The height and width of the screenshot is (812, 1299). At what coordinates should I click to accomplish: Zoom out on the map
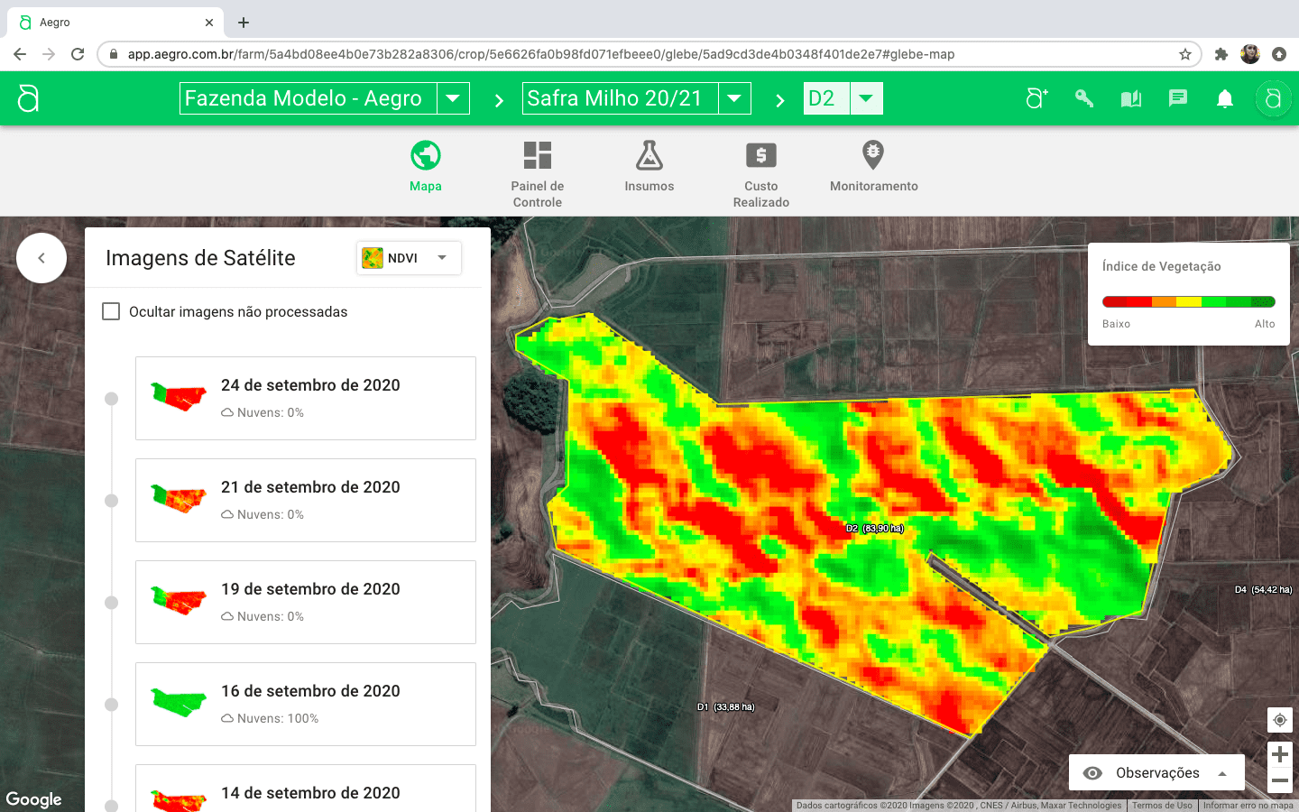[1279, 780]
